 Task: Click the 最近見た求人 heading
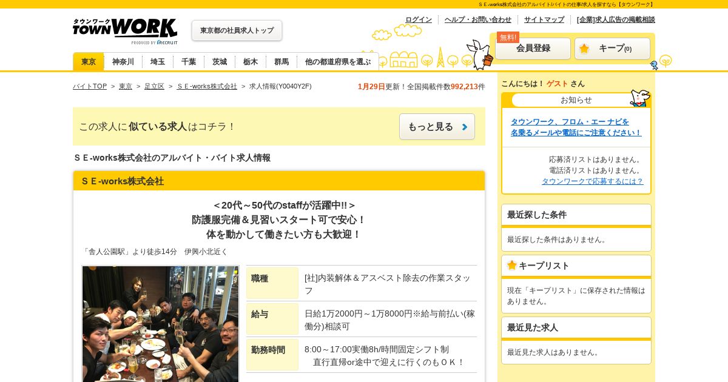(533, 327)
